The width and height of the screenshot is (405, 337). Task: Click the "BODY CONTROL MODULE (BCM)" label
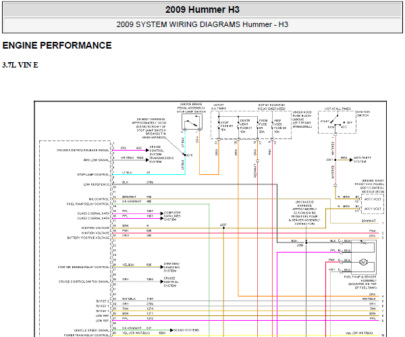click(372, 190)
